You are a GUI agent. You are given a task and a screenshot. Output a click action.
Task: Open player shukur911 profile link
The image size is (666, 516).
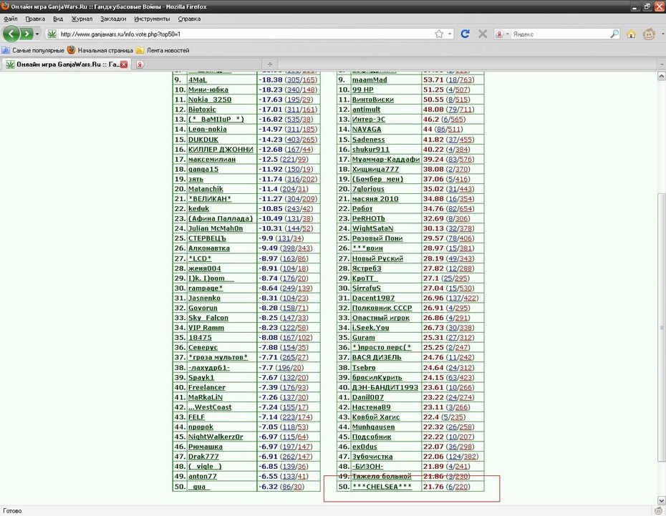(371, 150)
